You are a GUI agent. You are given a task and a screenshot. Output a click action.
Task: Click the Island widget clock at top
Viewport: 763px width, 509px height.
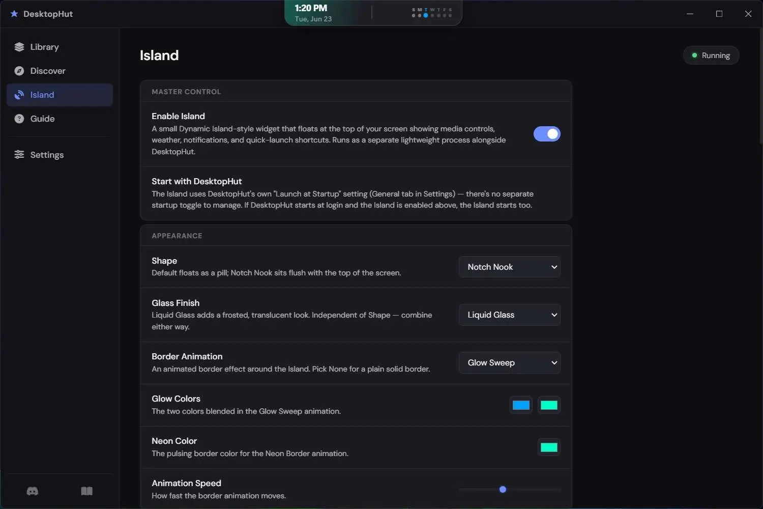coord(311,8)
